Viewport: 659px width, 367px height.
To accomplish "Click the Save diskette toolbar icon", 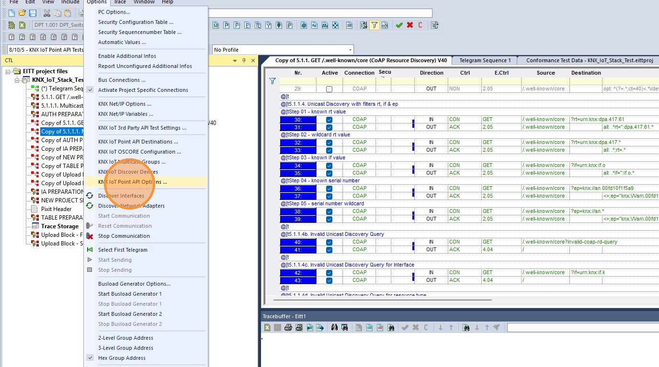I will 33,13.
